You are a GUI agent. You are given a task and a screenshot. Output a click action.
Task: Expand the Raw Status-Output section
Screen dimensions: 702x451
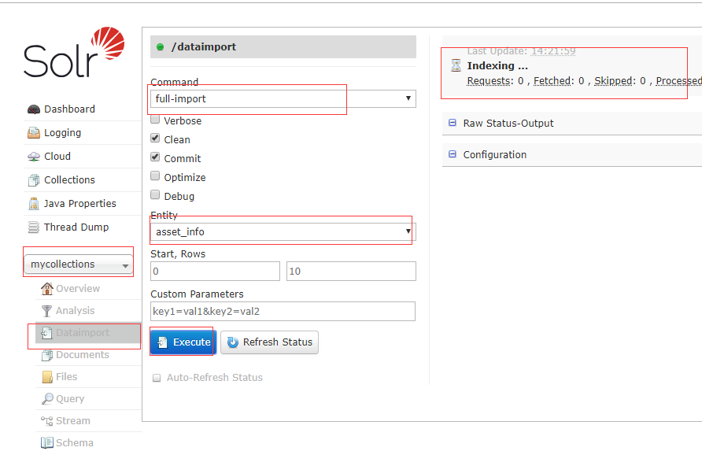click(508, 124)
